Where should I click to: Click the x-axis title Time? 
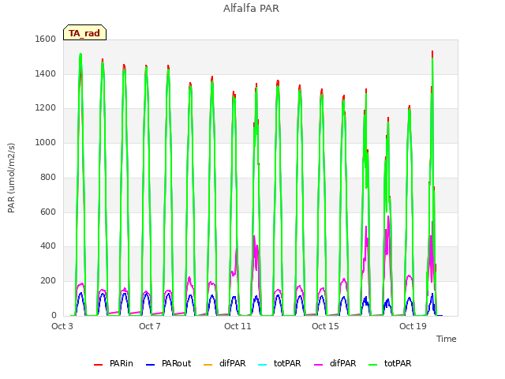(446, 339)
